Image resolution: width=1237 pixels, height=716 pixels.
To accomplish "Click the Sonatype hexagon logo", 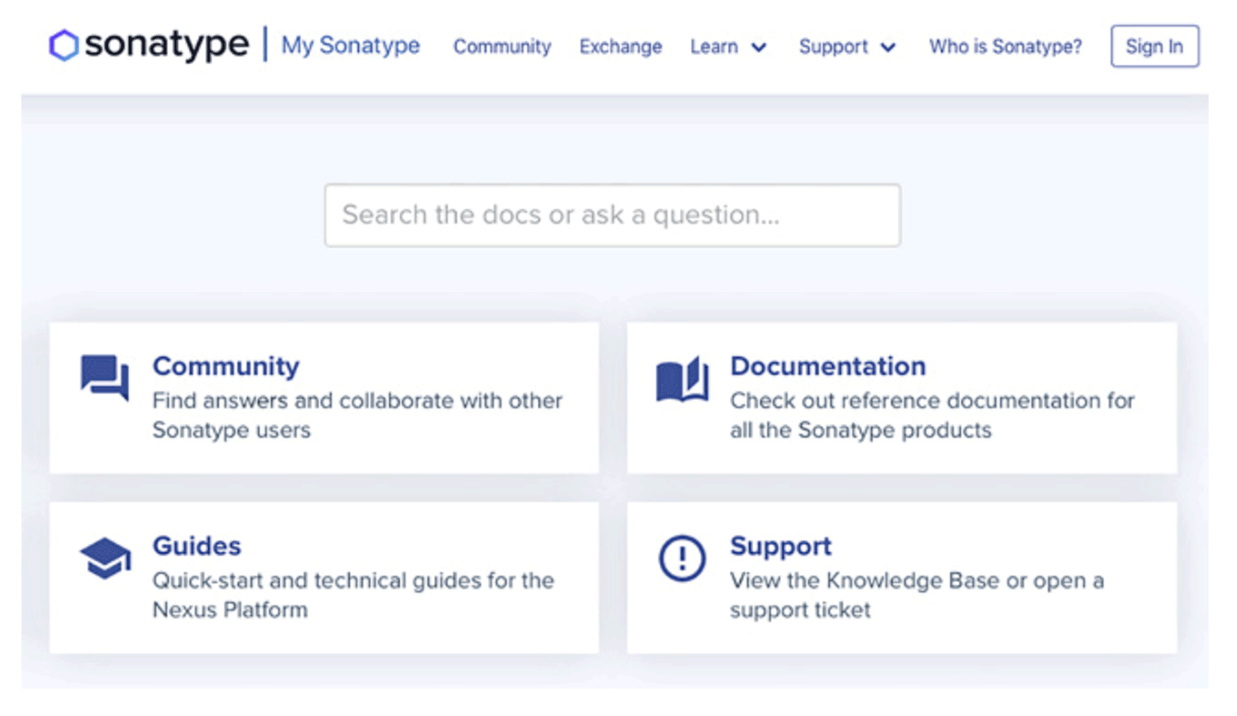I will (x=63, y=45).
